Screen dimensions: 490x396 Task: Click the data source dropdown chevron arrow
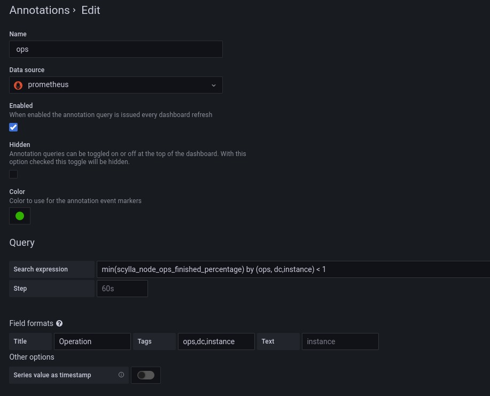click(214, 86)
